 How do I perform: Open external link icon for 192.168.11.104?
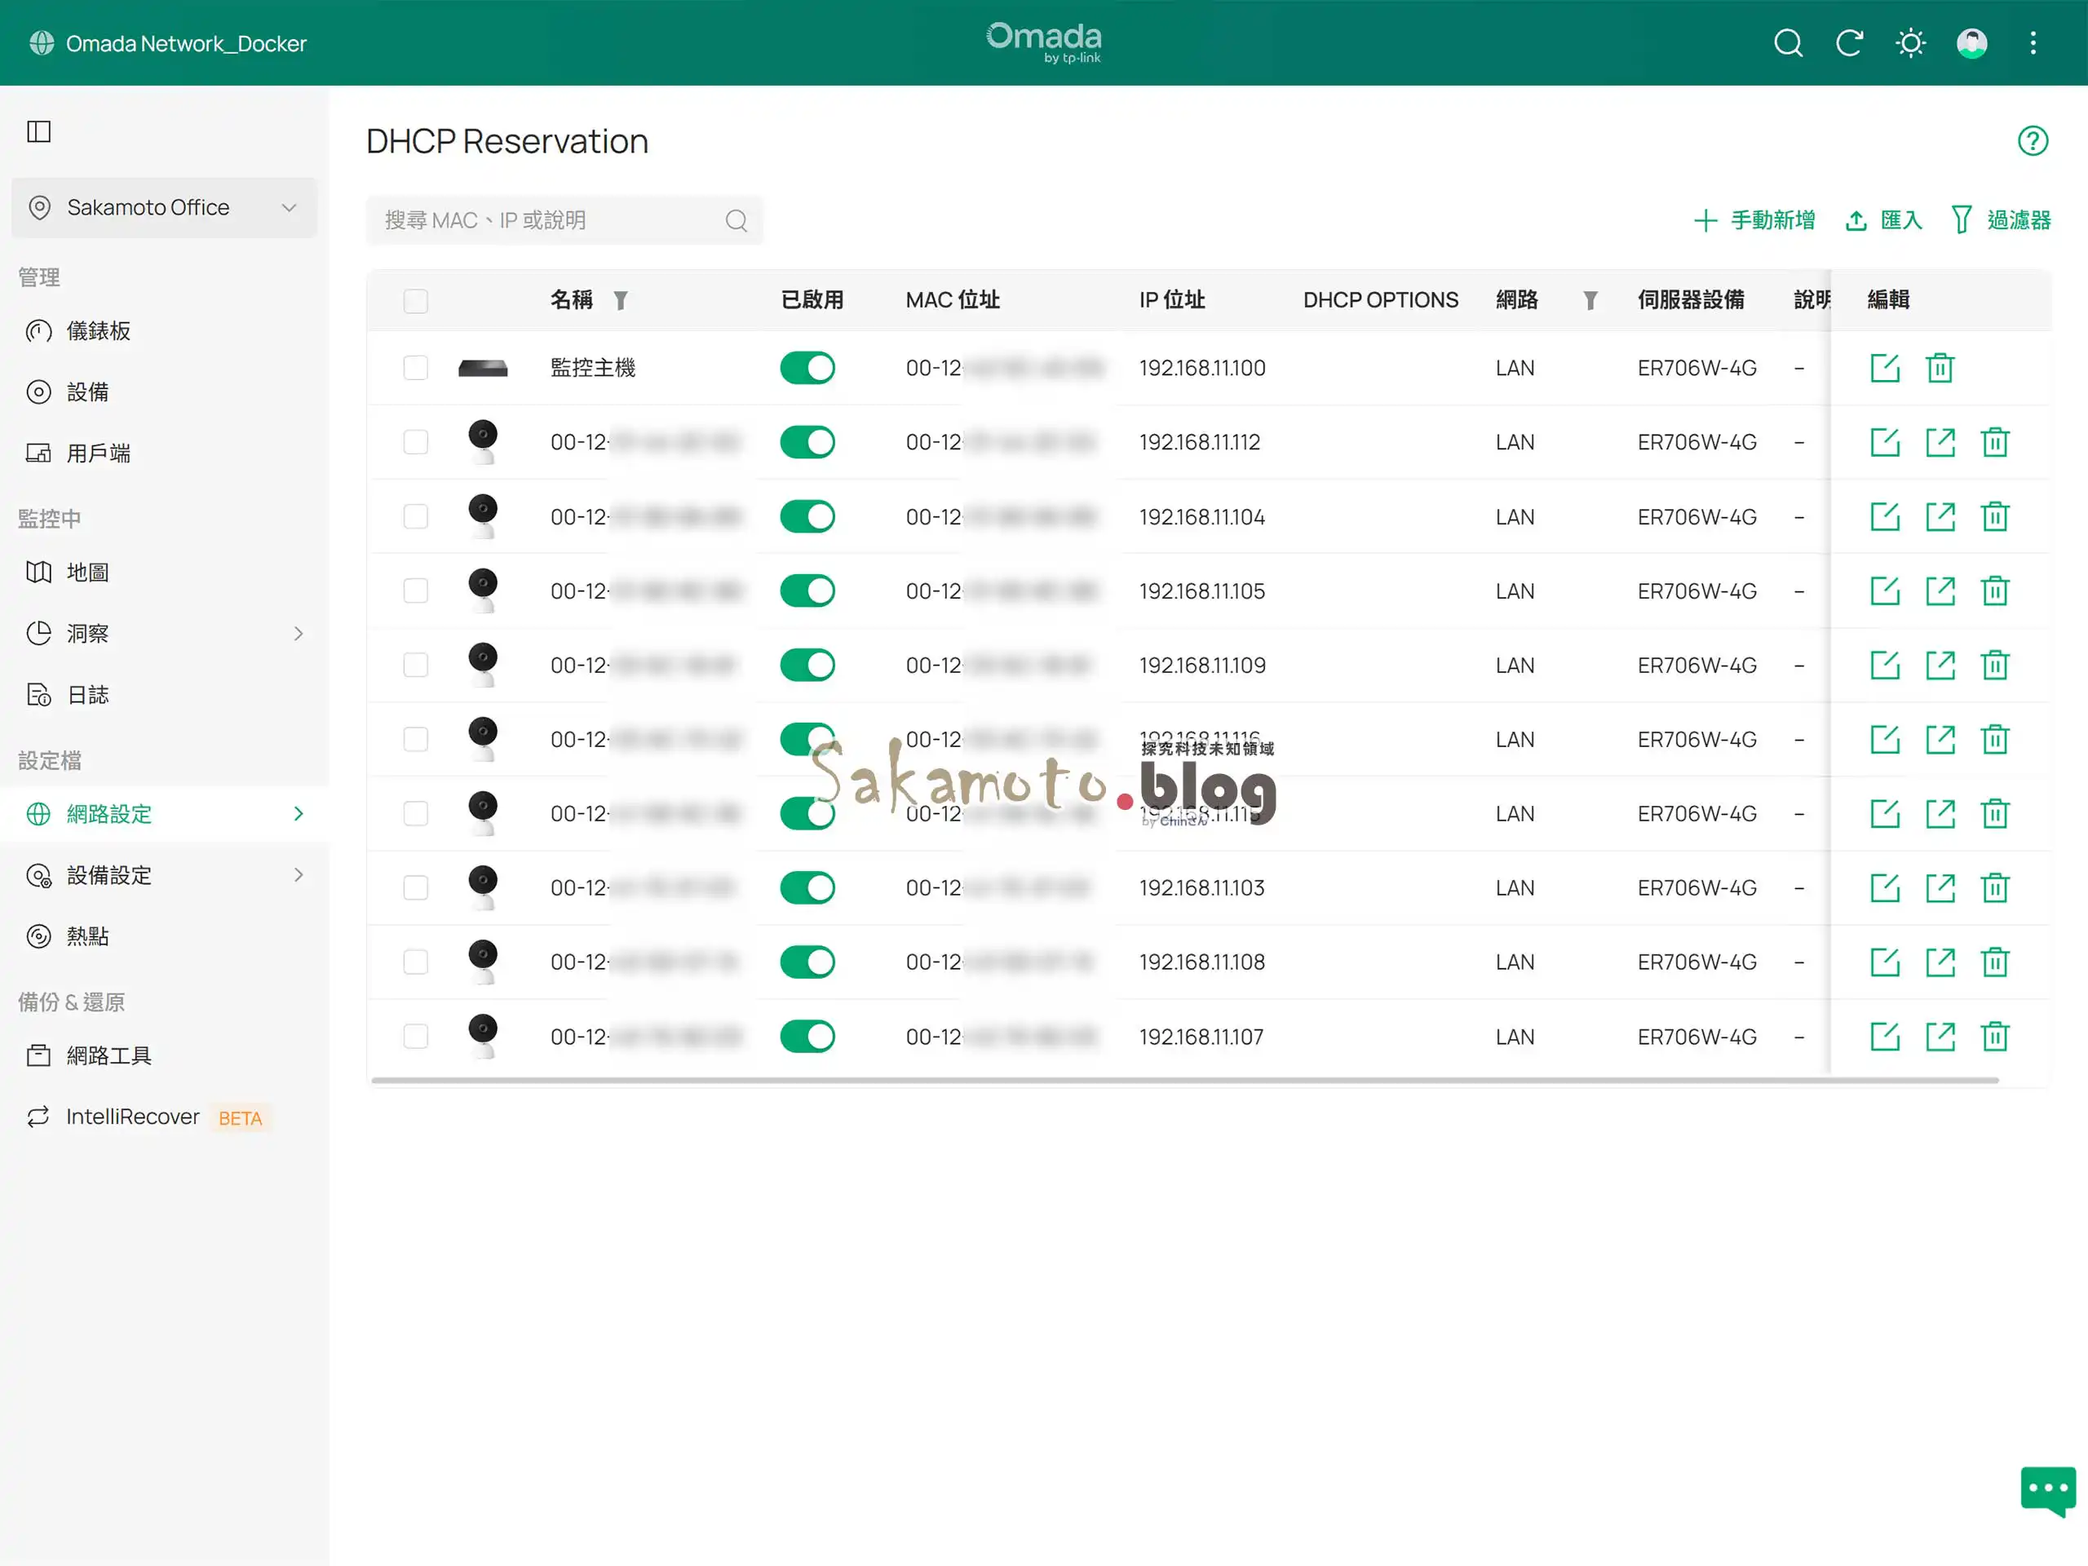click(1939, 517)
